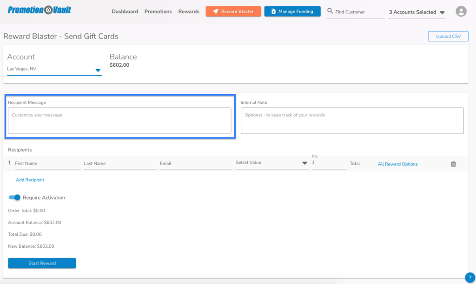Focus the First Name field
Screen dimensions: 476x284
pos(48,164)
